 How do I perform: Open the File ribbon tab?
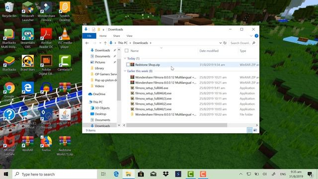(89, 36)
